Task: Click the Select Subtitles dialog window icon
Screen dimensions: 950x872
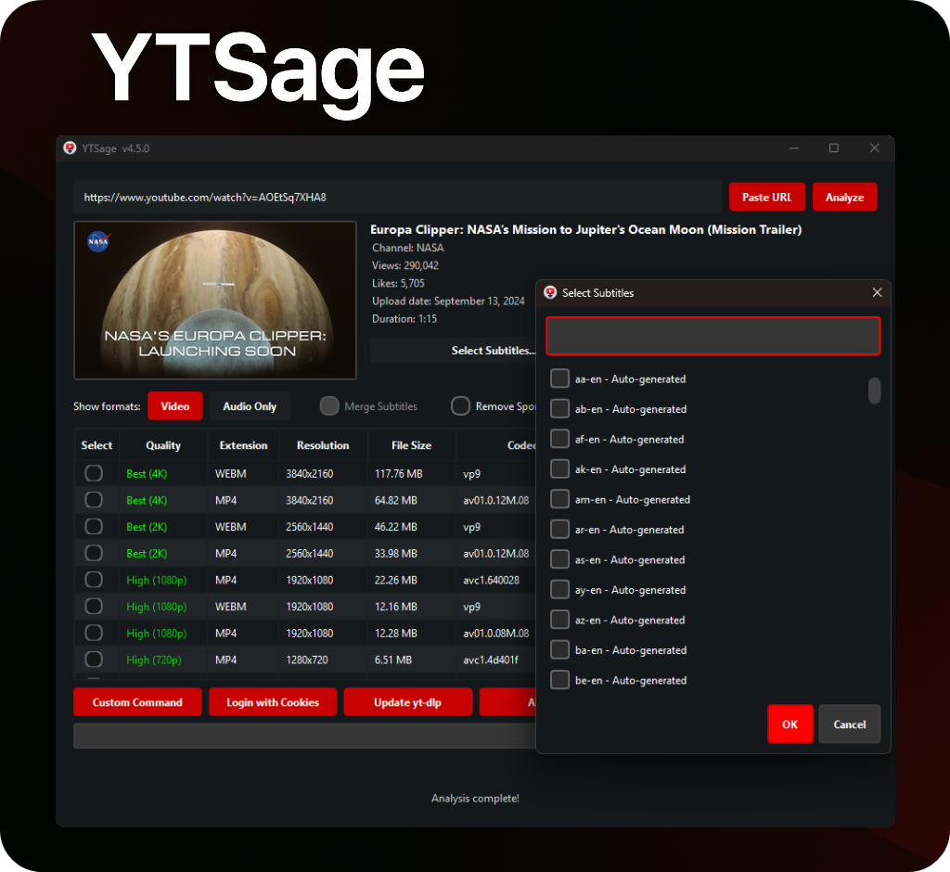Action: 550,293
